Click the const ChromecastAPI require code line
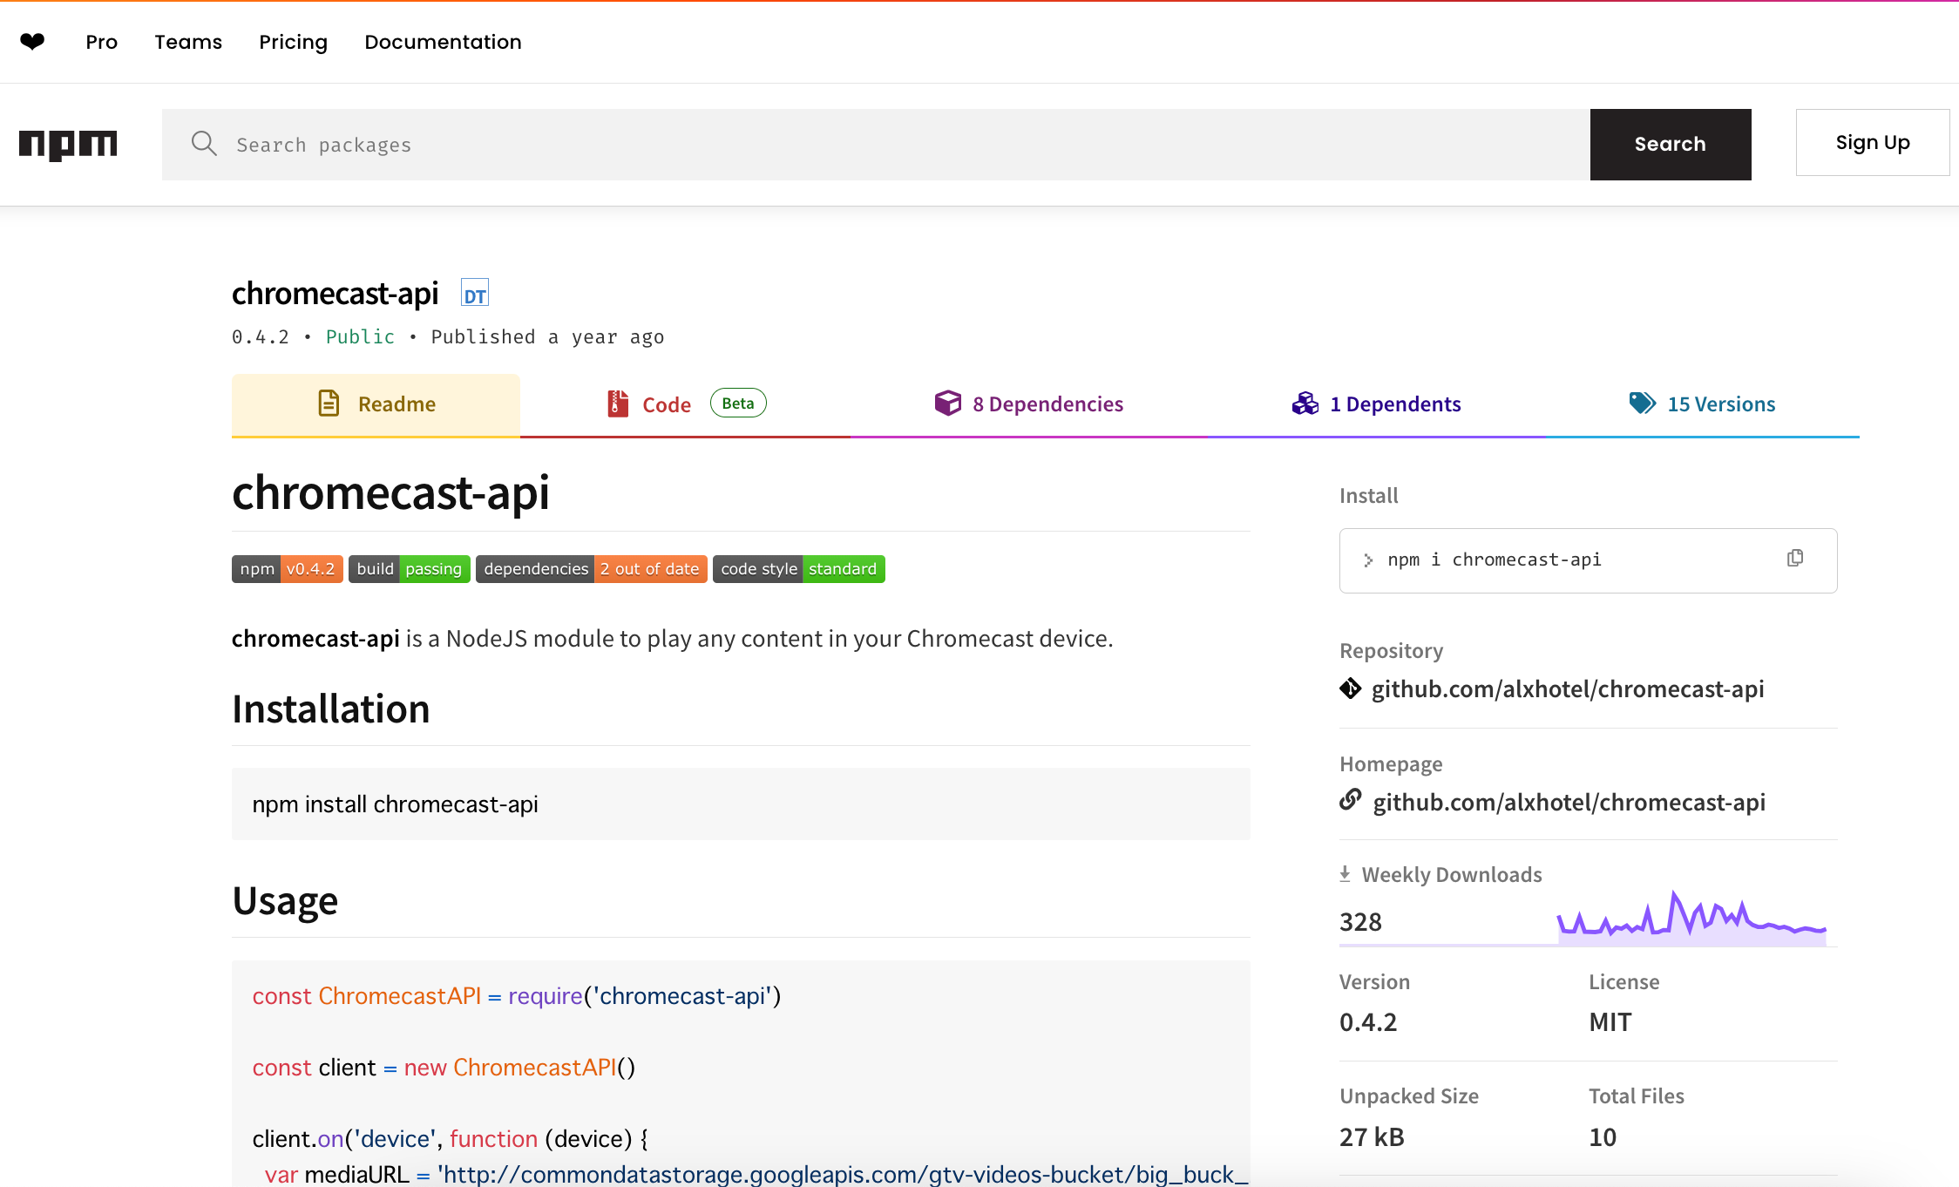 517,996
